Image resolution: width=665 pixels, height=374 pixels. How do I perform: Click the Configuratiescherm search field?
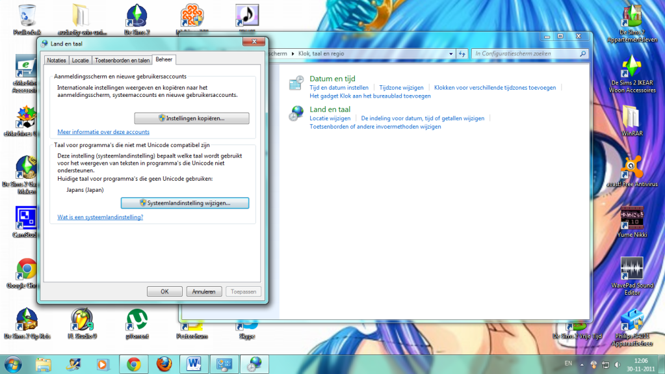525,53
